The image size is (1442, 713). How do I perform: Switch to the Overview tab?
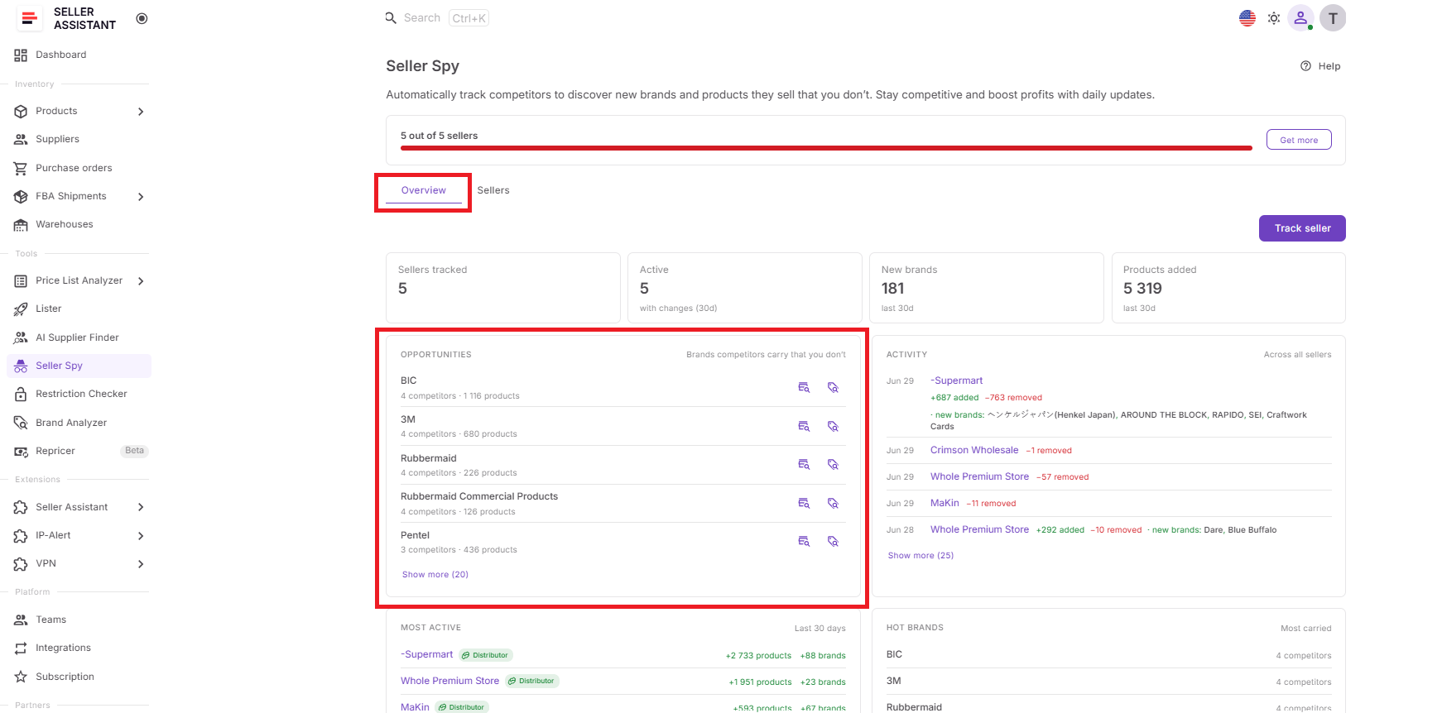[x=424, y=191]
